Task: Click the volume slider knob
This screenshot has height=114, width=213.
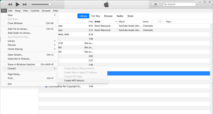Action: [50, 4]
